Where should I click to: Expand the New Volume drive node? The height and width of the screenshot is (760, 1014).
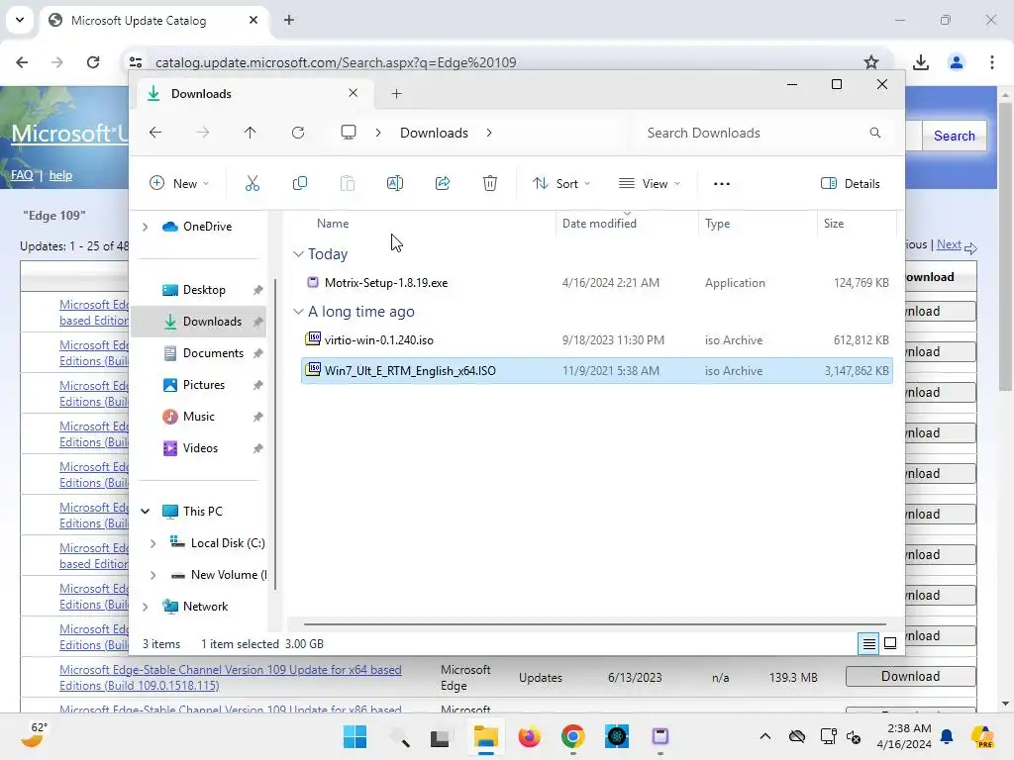153,575
